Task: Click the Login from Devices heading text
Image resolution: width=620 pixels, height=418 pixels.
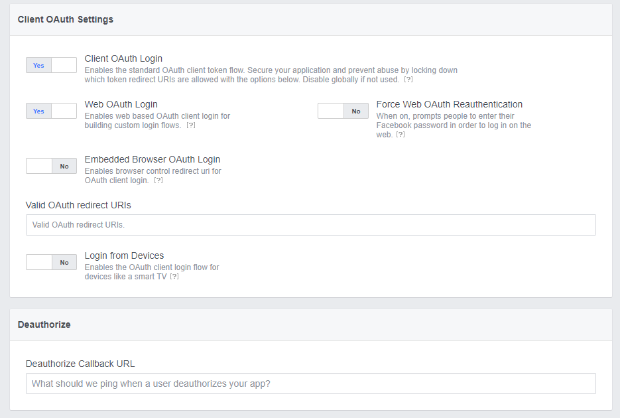Action: tap(124, 255)
